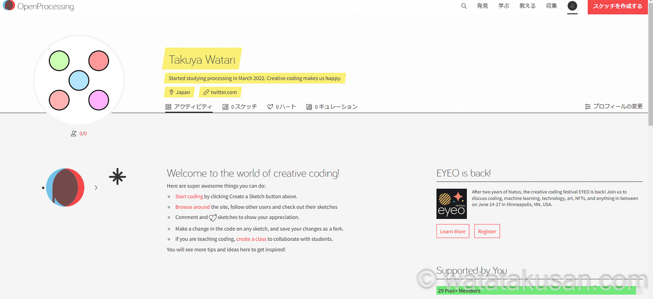Viewport: 653px width, 299px height.
Task: Switch to the アクティビティ tab
Action: pos(189,107)
